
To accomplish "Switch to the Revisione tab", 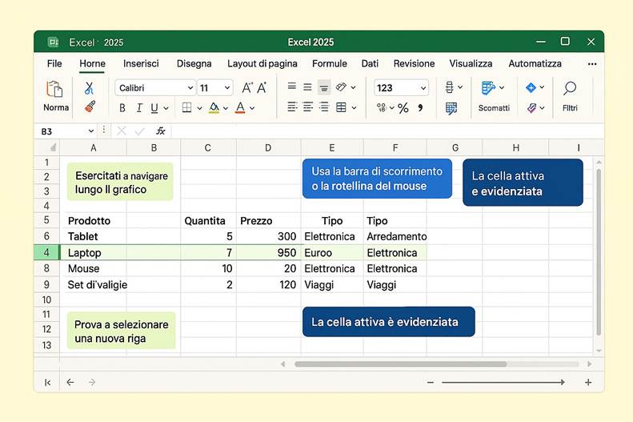I will (414, 63).
